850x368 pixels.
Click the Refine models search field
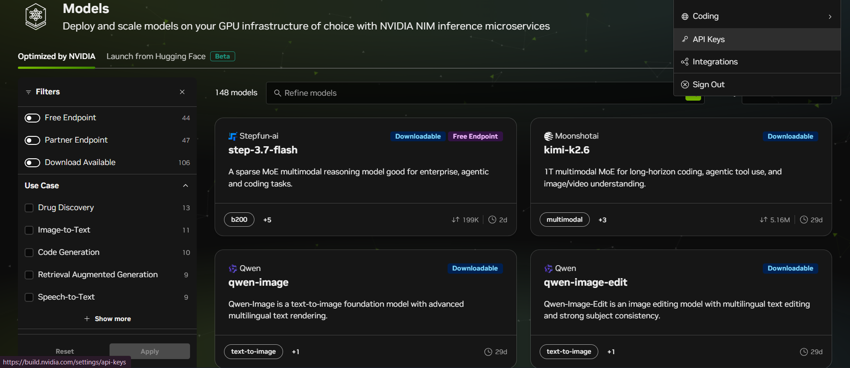485,93
